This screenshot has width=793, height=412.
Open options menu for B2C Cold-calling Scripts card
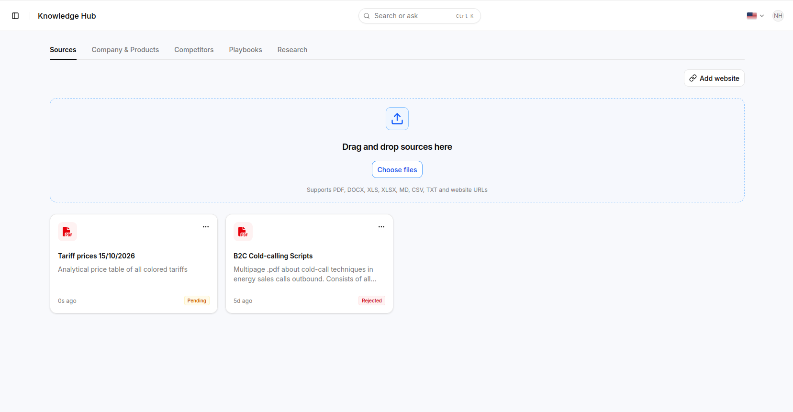[381, 227]
